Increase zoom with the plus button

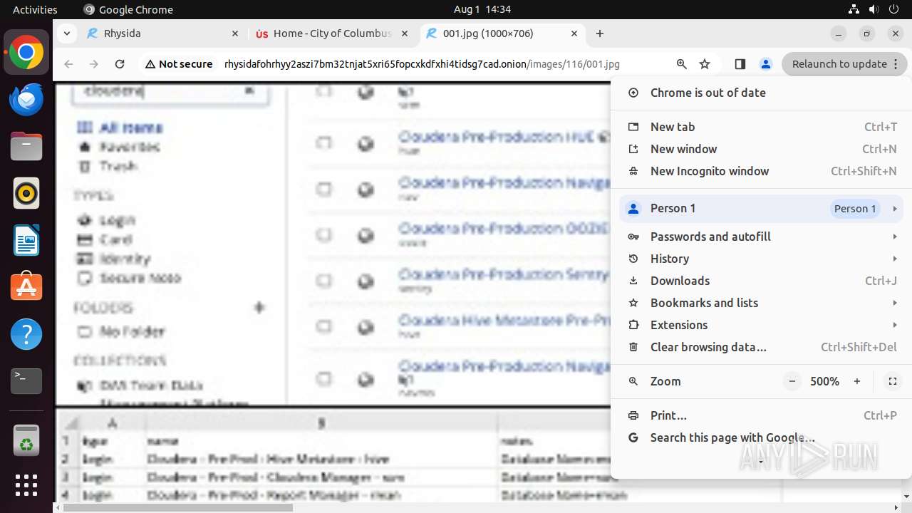pos(857,381)
